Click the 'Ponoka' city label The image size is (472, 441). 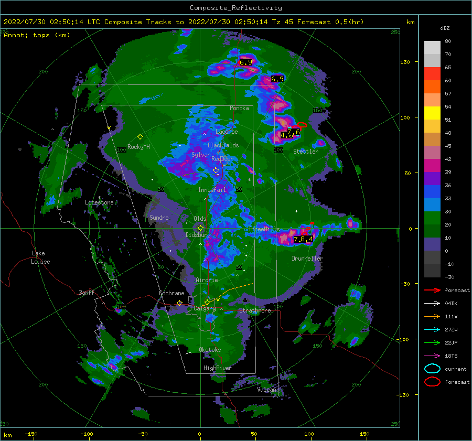239,108
